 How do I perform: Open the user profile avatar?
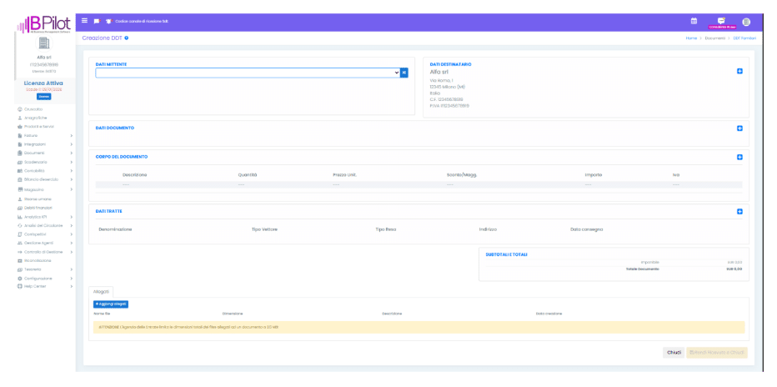(x=747, y=21)
